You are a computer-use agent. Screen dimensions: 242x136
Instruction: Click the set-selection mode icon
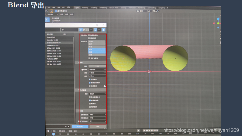[x=56, y=11]
